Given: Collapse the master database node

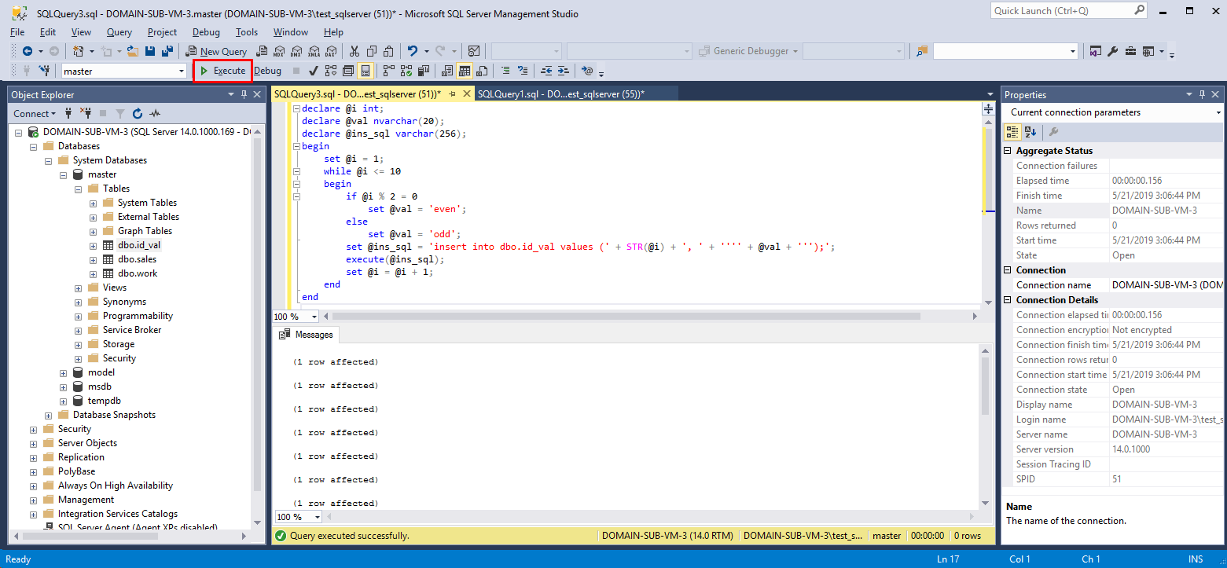Looking at the screenshot, I should (63, 174).
